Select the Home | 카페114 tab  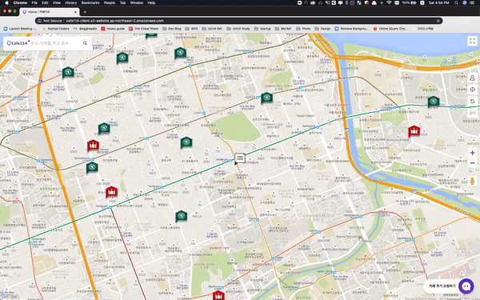tap(49, 12)
